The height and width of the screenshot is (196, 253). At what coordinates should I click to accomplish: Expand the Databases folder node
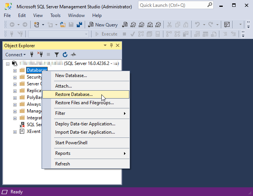(x=15, y=71)
